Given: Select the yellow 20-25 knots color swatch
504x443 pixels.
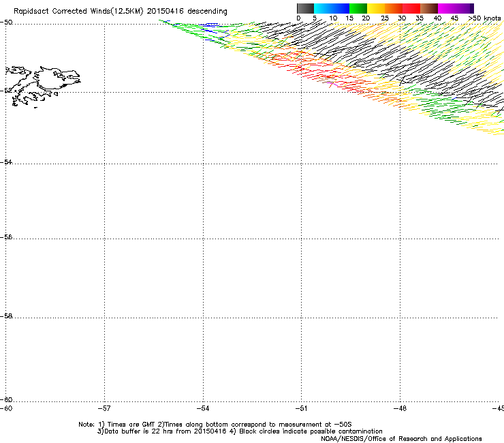Looking at the screenshot, I should click(376, 8).
